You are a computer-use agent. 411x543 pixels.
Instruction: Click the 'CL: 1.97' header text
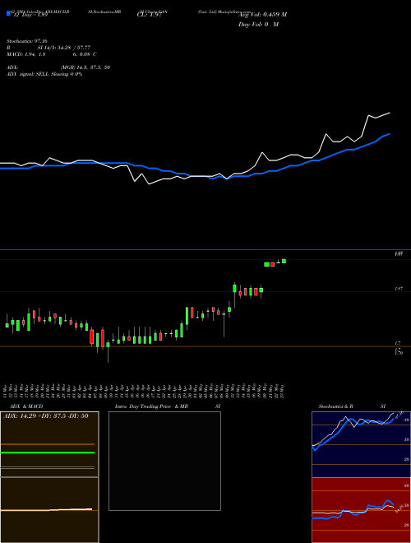point(149,15)
